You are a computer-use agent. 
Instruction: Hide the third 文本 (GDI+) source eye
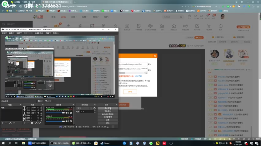pos(38,113)
